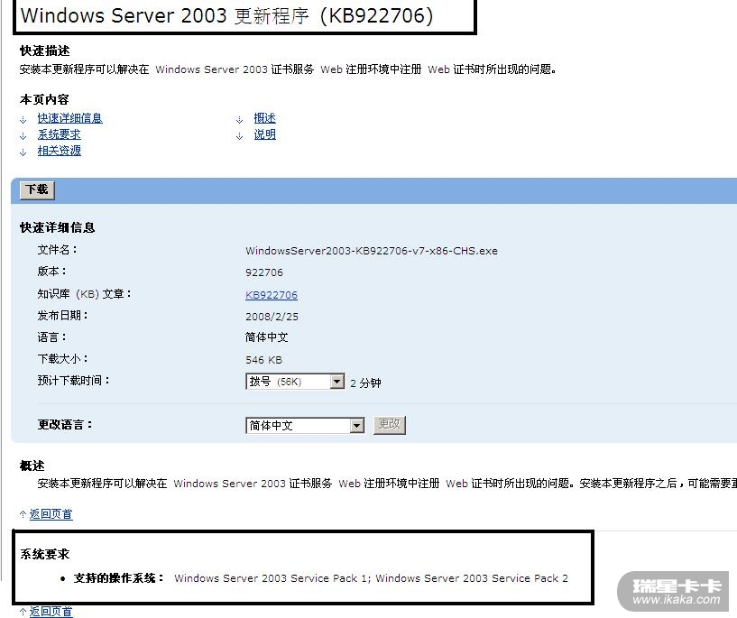The image size is (737, 618).
Task: Click up-arrow icon beside 返回页首 under 概述
Action: coord(23,514)
